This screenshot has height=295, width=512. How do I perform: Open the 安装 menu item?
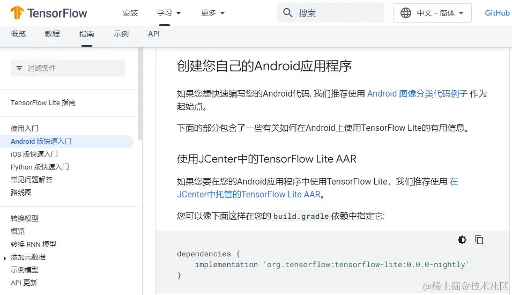click(130, 13)
